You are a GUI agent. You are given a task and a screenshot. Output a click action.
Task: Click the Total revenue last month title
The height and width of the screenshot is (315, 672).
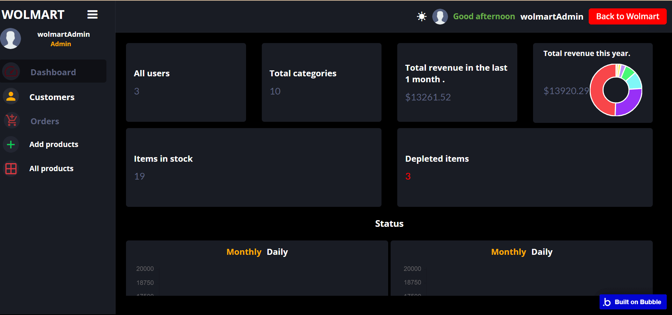click(x=456, y=73)
